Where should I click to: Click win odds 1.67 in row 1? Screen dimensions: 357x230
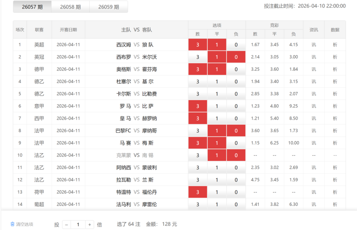(x=255, y=45)
